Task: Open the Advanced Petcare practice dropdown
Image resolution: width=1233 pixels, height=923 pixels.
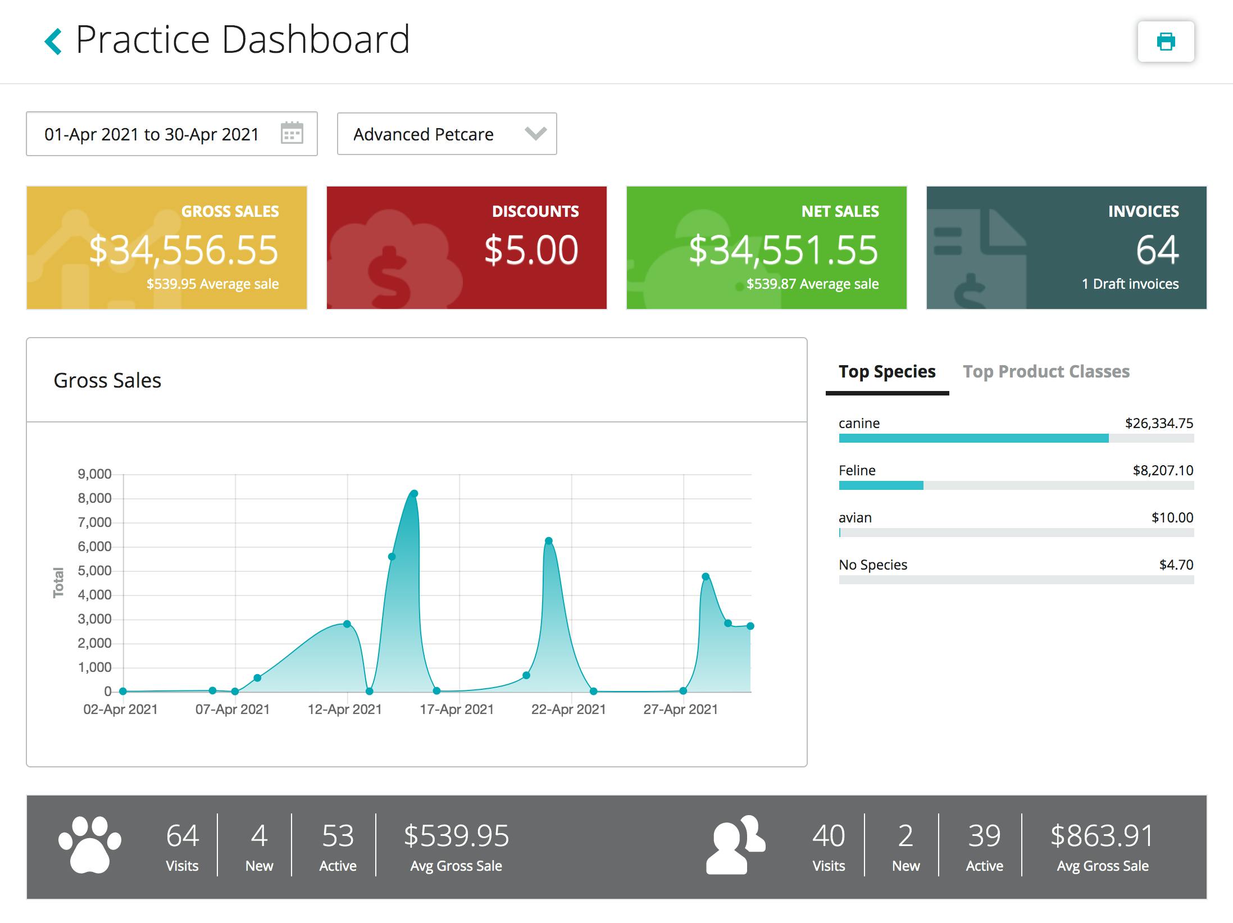Action: [x=446, y=134]
